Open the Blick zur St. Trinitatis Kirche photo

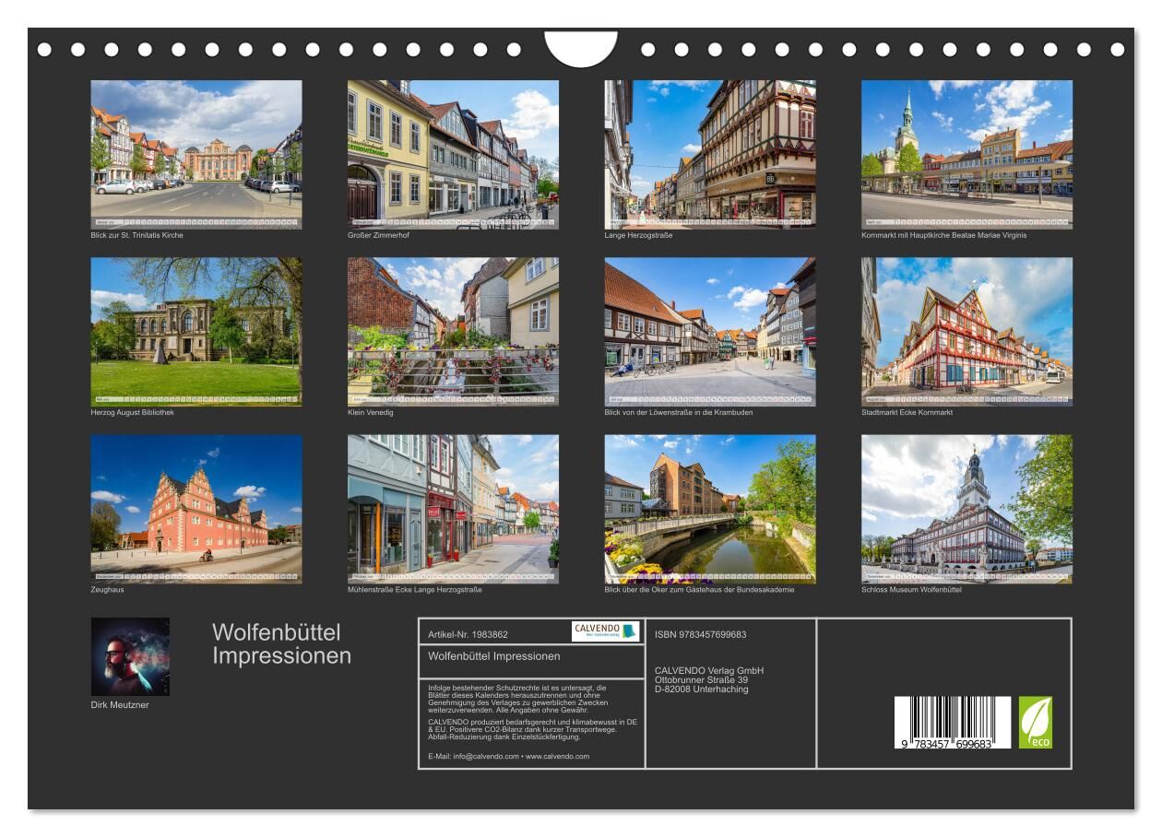(x=196, y=154)
